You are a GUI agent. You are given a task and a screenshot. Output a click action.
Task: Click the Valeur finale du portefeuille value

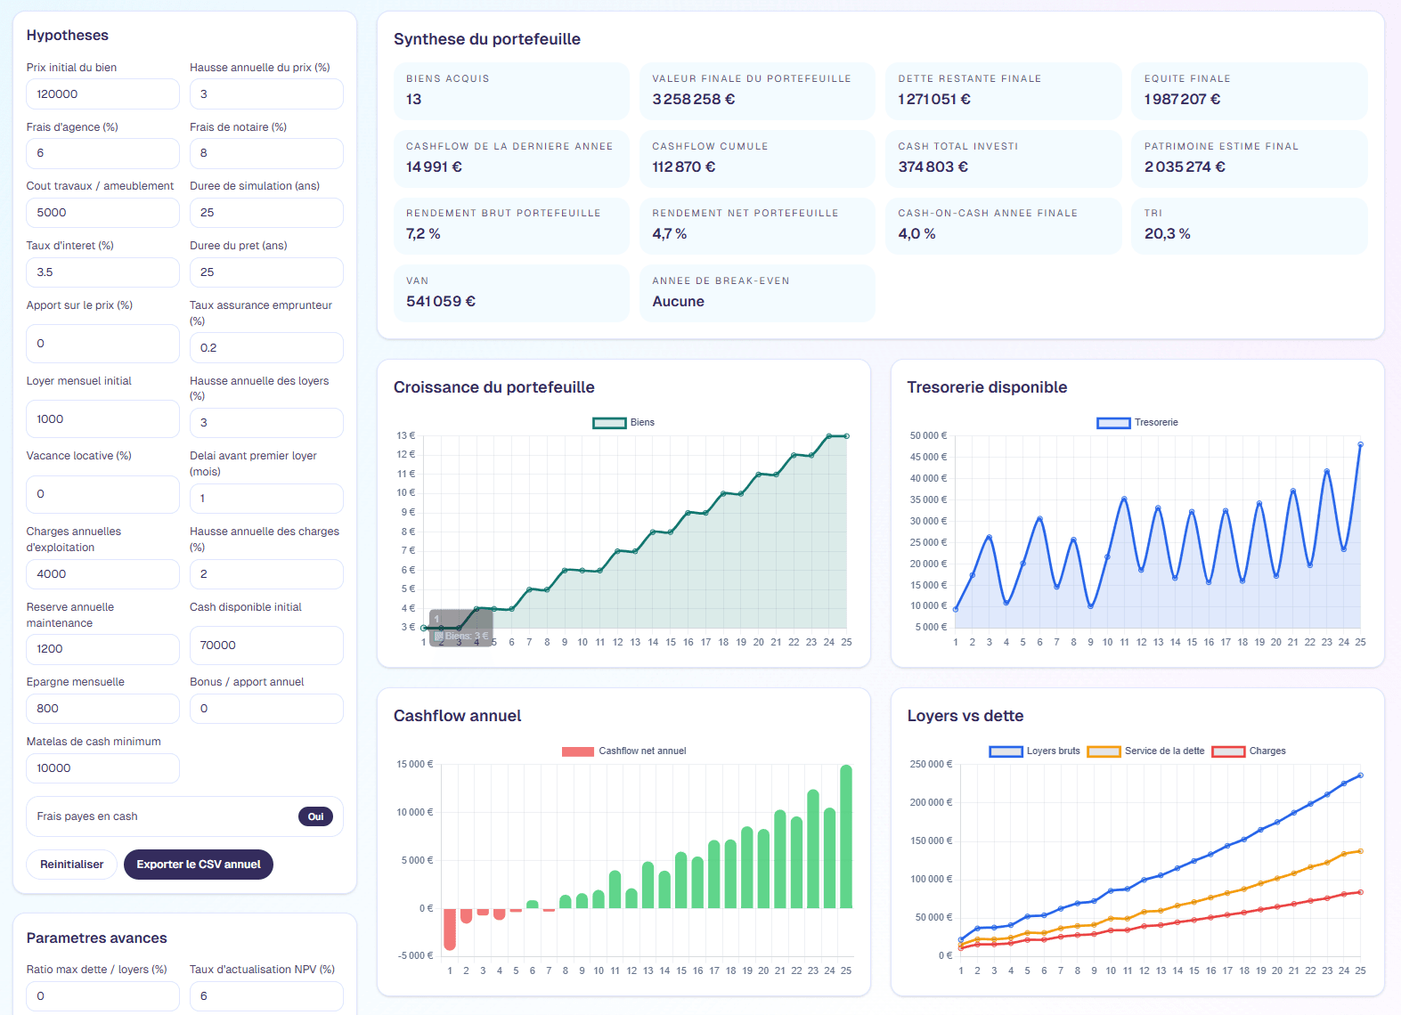[x=694, y=100]
